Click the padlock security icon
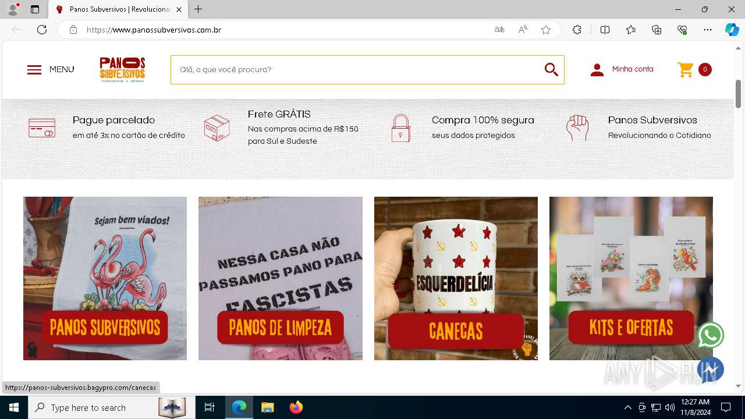Image resolution: width=745 pixels, height=419 pixels. pyautogui.click(x=400, y=127)
